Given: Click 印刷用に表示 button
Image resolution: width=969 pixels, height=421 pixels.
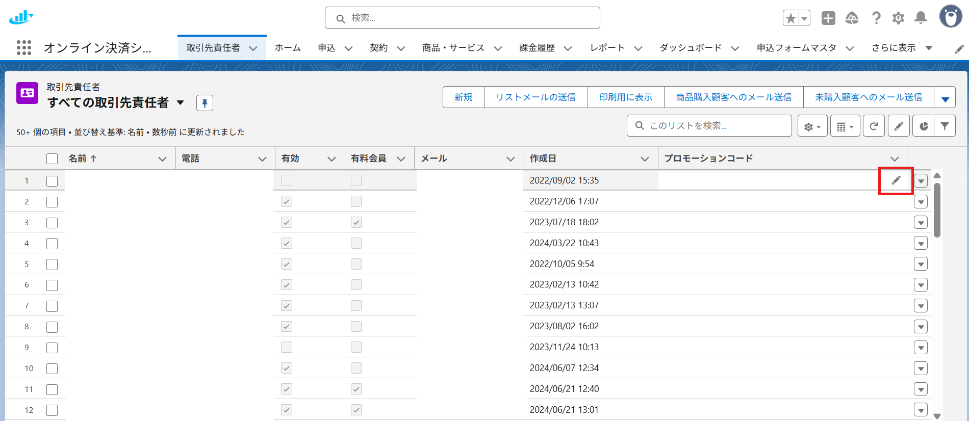Looking at the screenshot, I should pyautogui.click(x=625, y=97).
